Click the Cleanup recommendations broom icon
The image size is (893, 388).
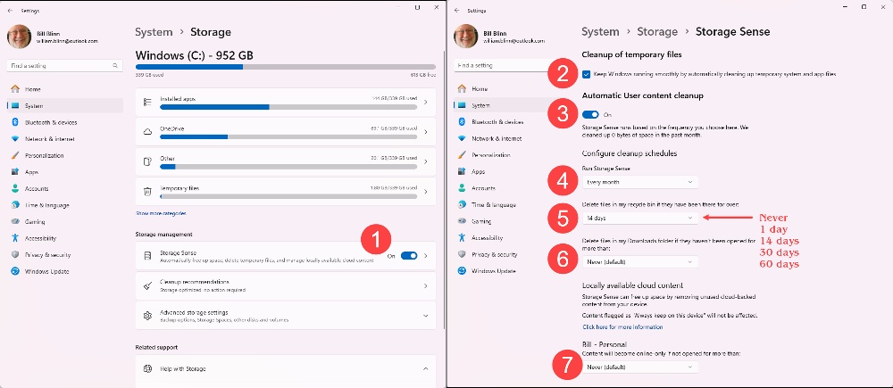147,285
